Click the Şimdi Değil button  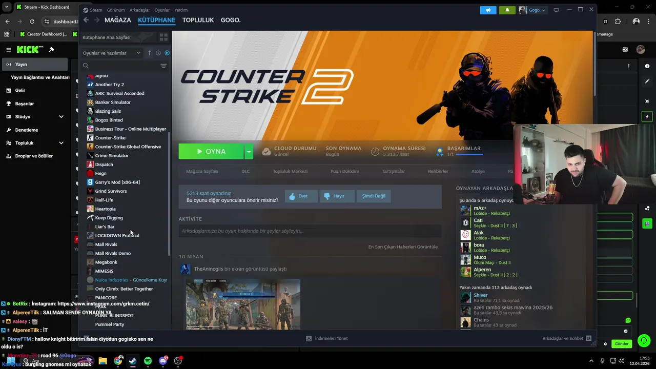(374, 196)
